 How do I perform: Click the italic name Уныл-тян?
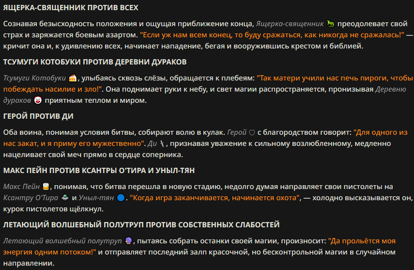[x=96, y=198]
